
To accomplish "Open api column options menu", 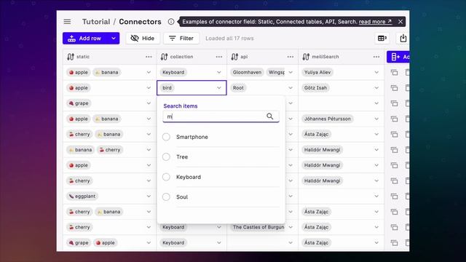I will tap(291, 57).
